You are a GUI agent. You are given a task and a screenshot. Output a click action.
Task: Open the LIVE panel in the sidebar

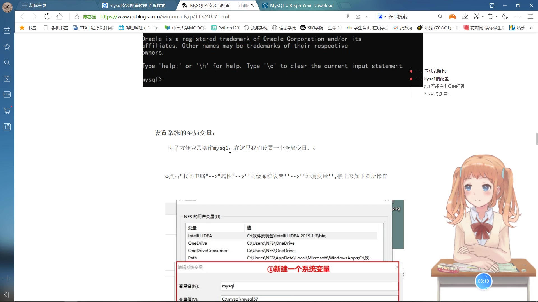(7, 94)
